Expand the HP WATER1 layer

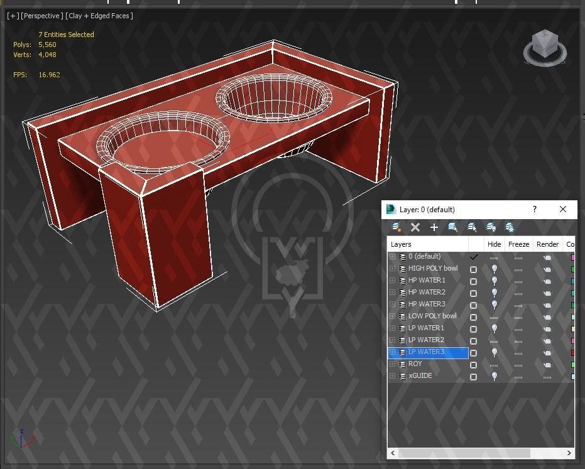tap(393, 281)
